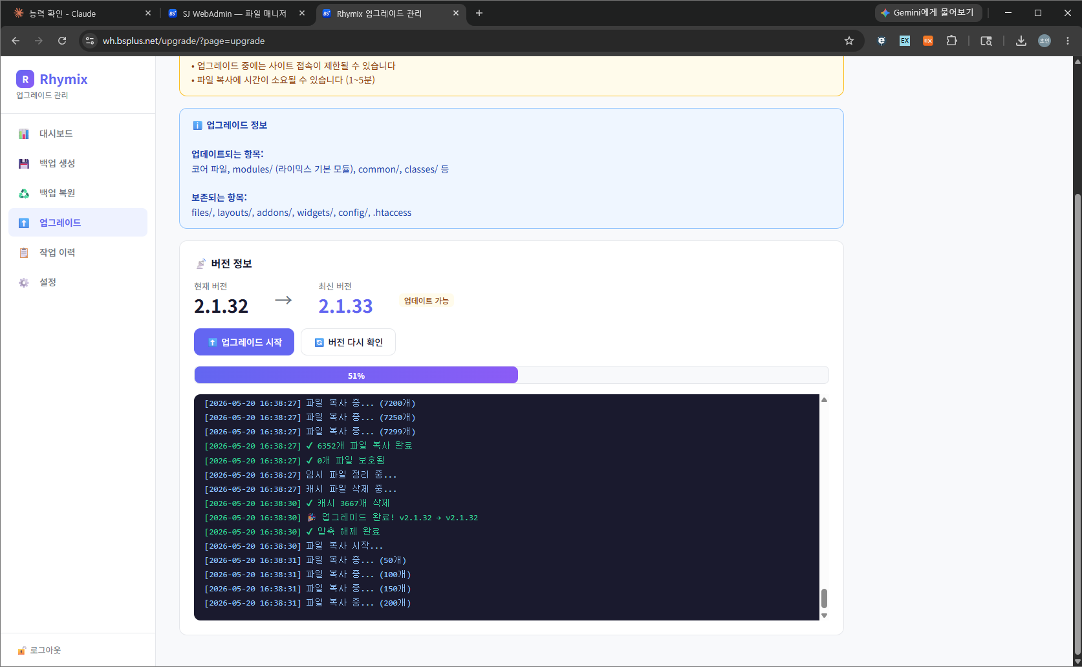Click the 설정 gear icon
This screenshot has height=667, width=1082.
pyautogui.click(x=24, y=282)
